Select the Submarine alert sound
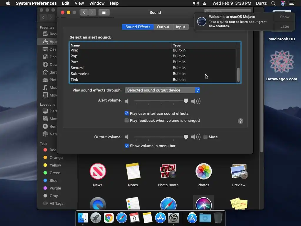 click(153, 74)
